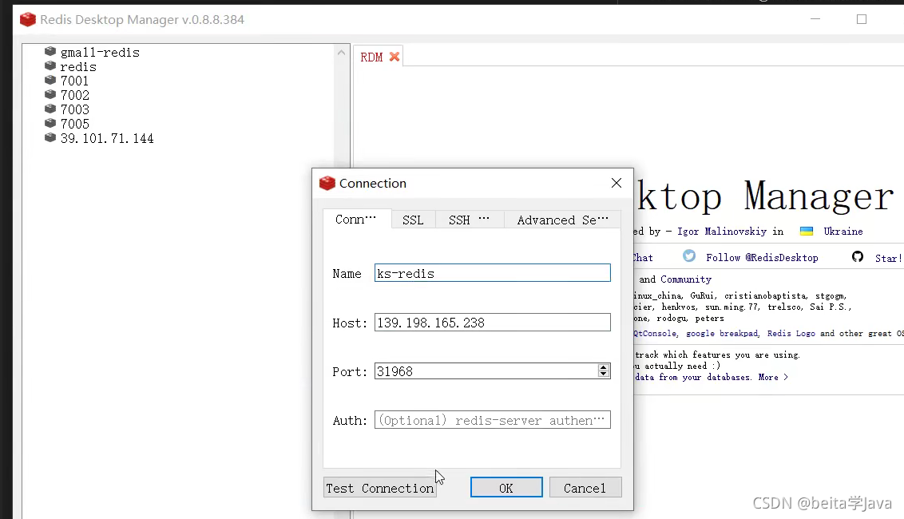Open the Ukraine link
This screenshot has height=519, width=904.
843,232
